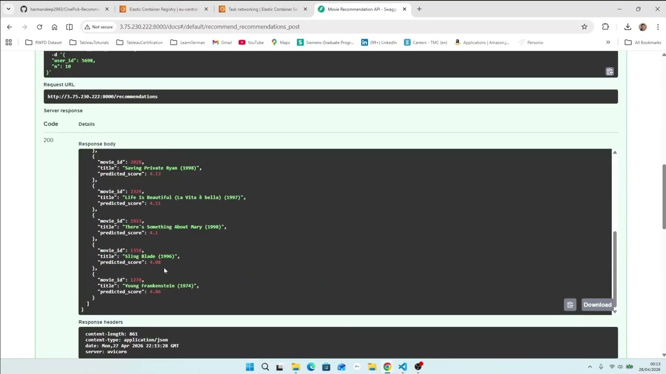Go forward to the next page
Screen dimensions: 666x374
coord(24,26)
